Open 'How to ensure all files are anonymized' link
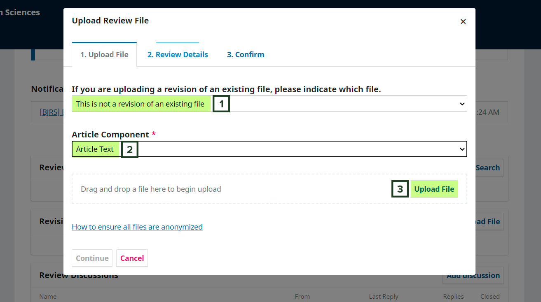 [x=137, y=227]
